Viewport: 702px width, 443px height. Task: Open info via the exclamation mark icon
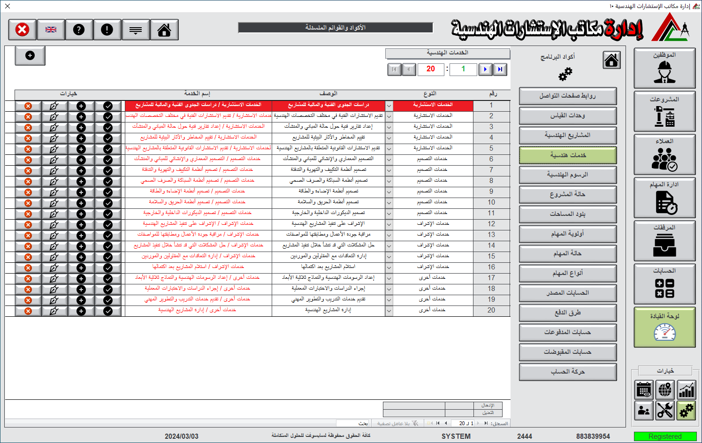[107, 30]
